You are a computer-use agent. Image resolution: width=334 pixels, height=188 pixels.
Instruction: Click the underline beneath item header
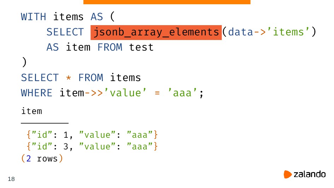(x=45, y=123)
